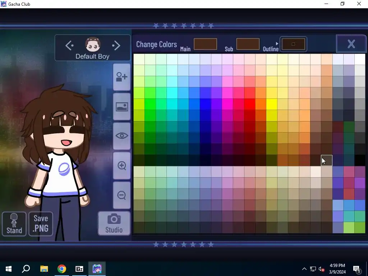The width and height of the screenshot is (368, 276).
Task: Open the notification center icon
Action: click(356, 269)
